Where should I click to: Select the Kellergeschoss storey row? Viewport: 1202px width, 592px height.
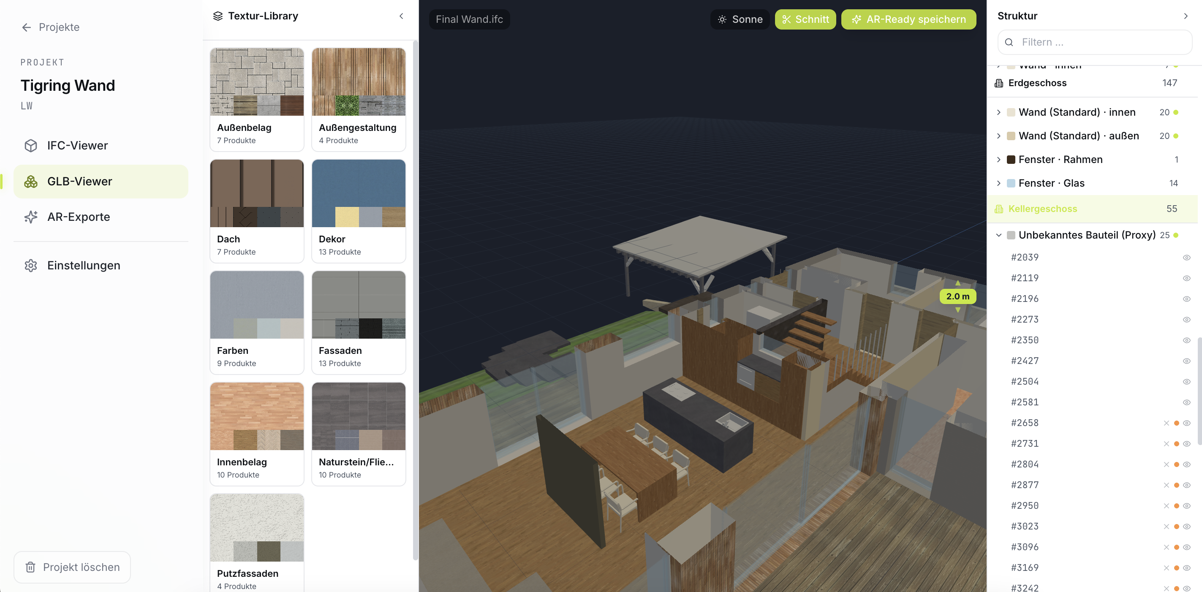[1092, 209]
